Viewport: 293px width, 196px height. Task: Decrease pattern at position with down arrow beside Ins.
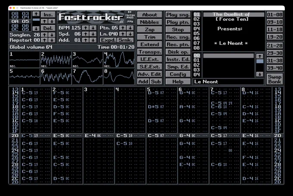click(x=52, y=21)
